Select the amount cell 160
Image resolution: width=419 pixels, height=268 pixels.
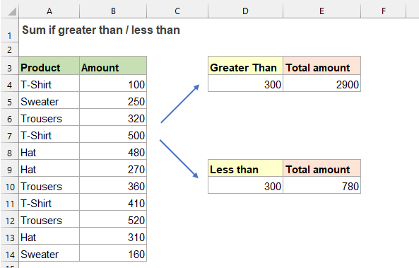pyautogui.click(x=113, y=253)
